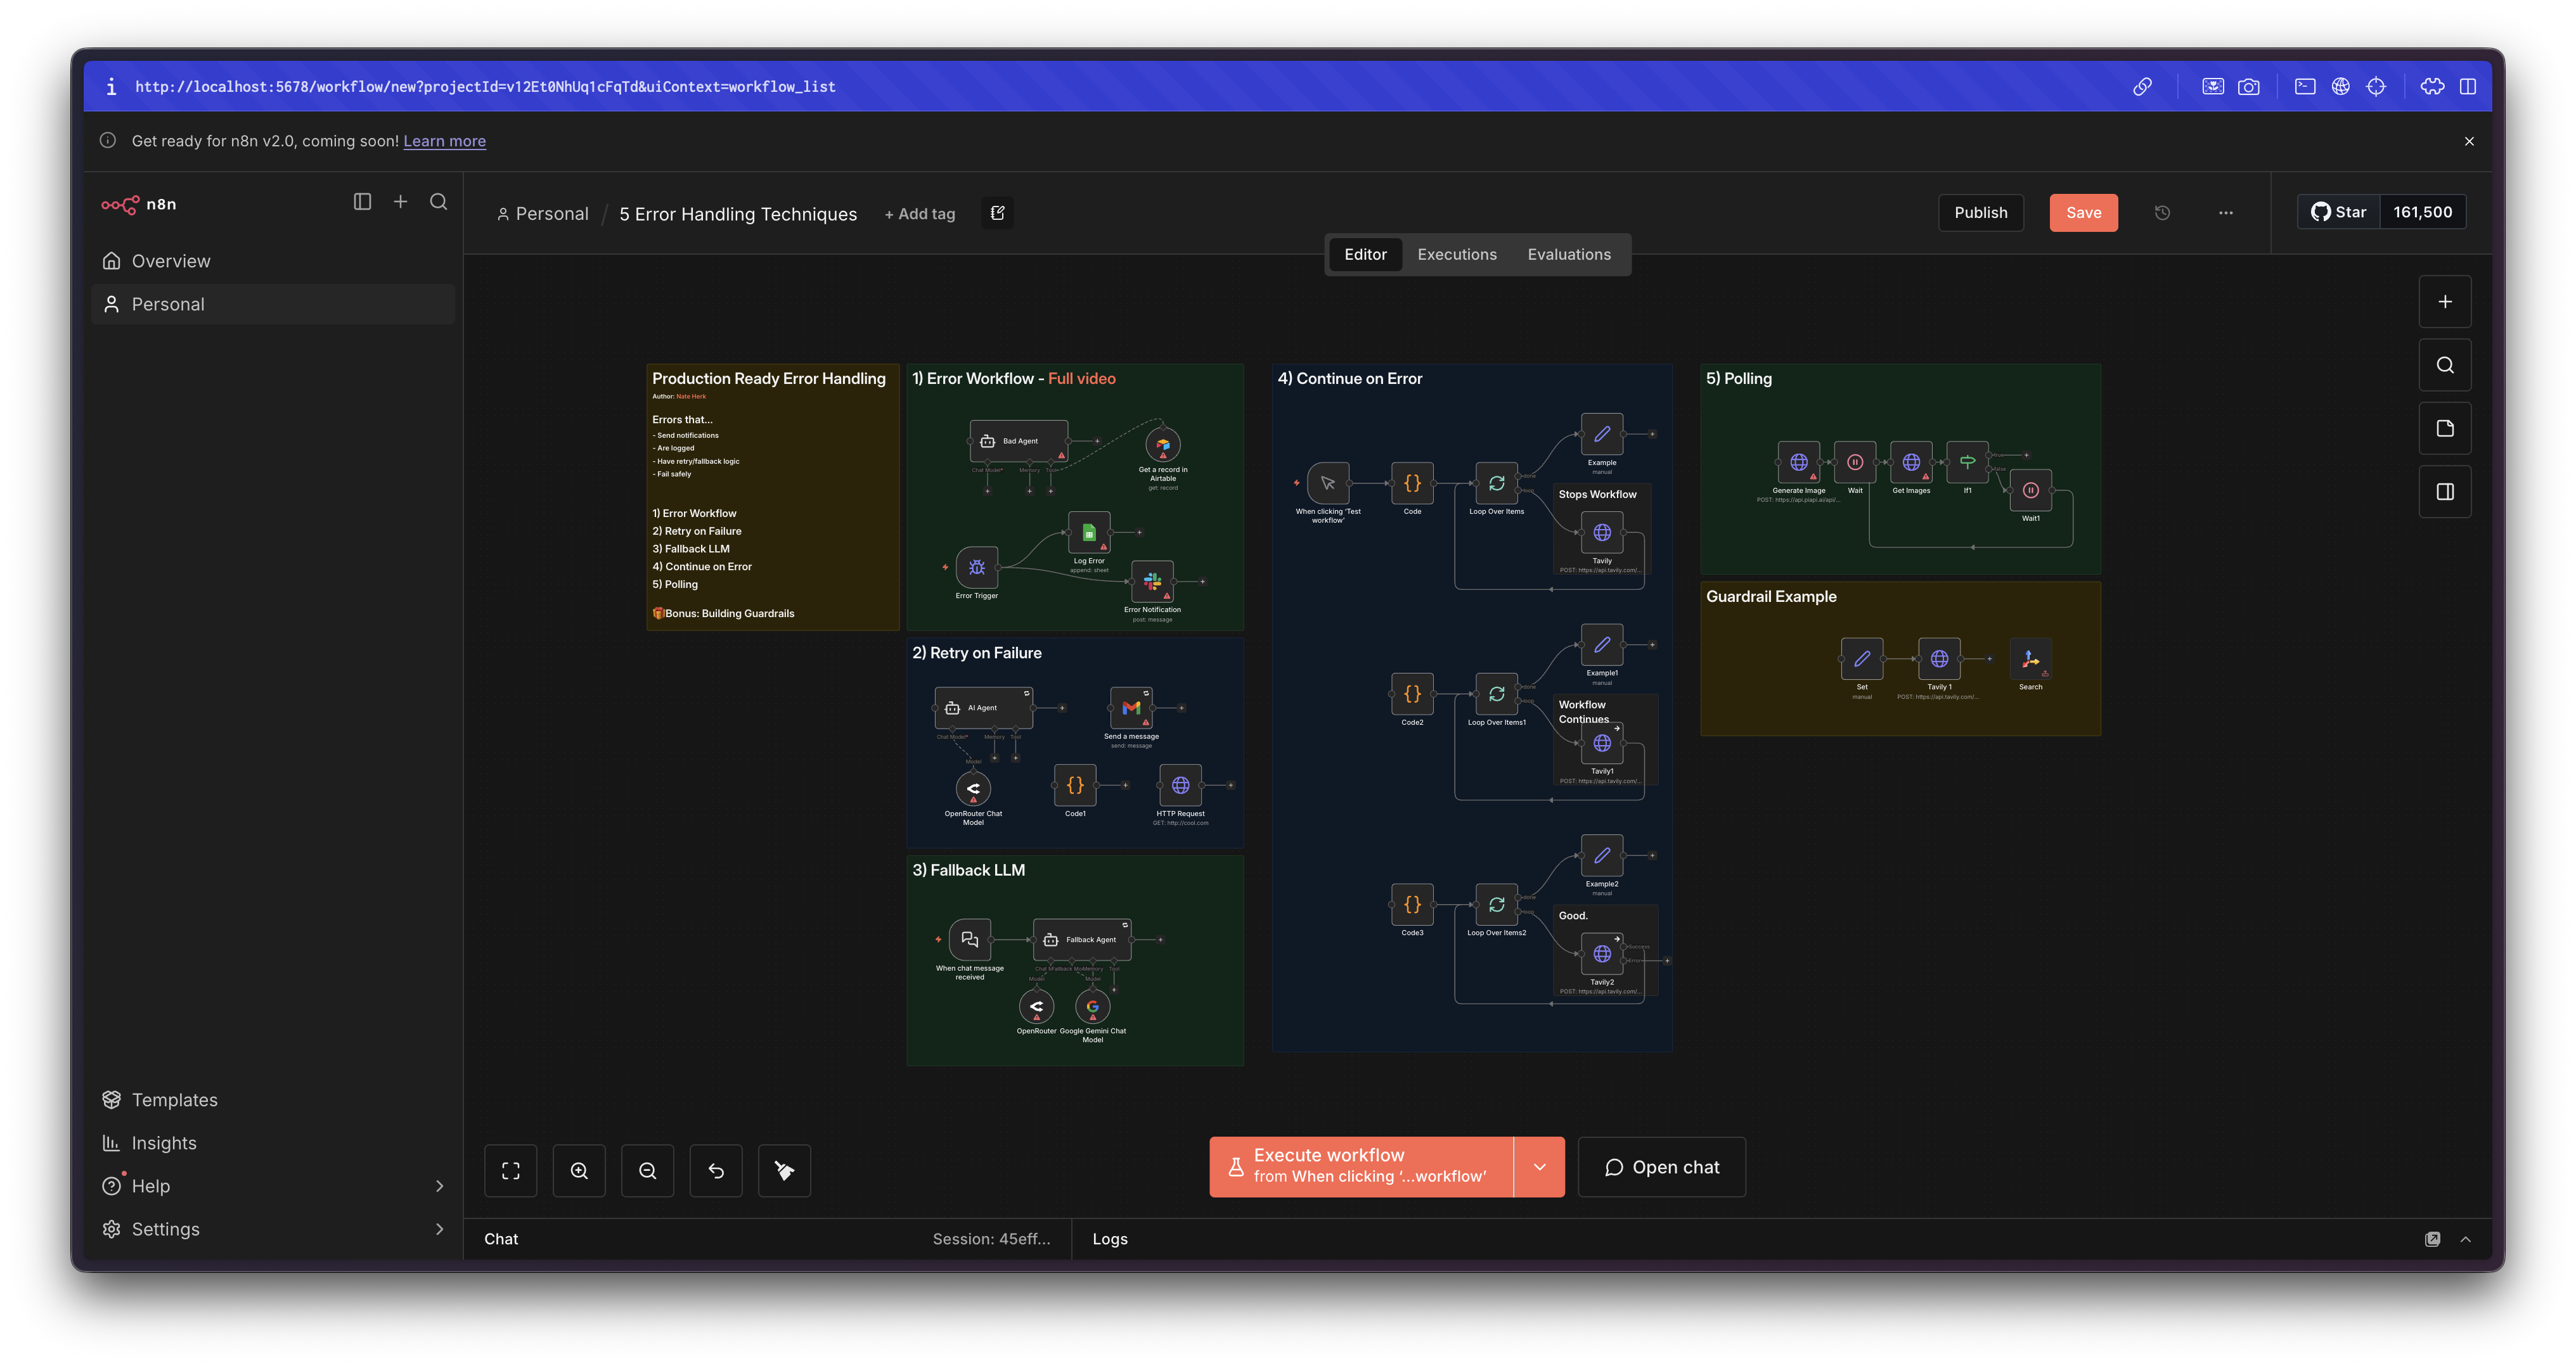Click the zoom in magnifier icon
The width and height of the screenshot is (2576, 1366).
[x=579, y=1170]
